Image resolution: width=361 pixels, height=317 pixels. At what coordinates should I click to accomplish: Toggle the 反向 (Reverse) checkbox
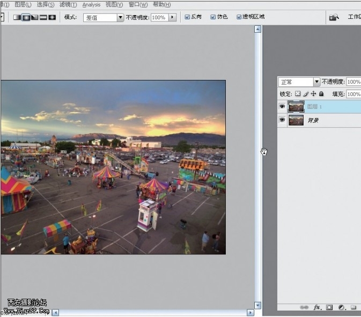(x=187, y=17)
